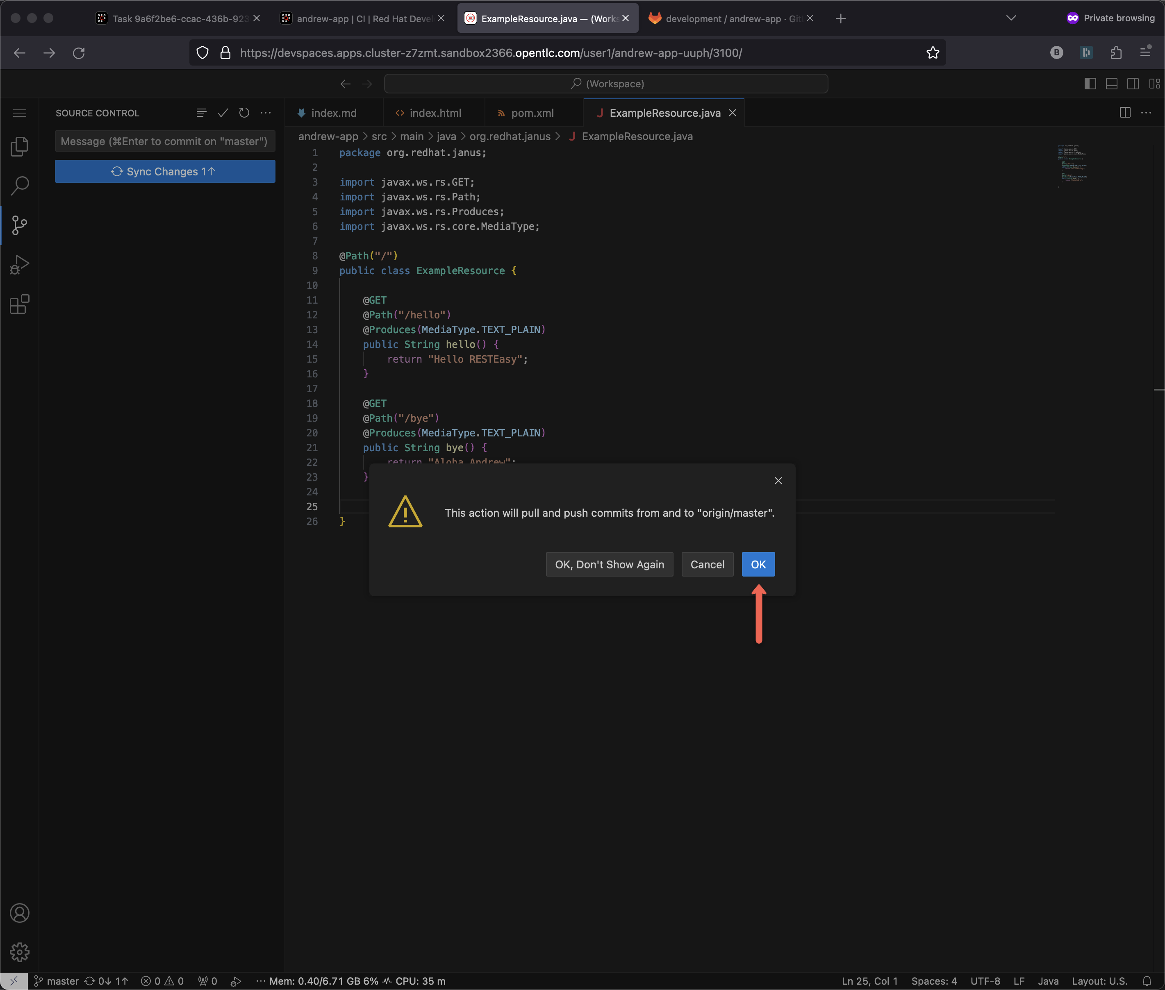Open Source Control more actions menu
Image resolution: width=1165 pixels, height=990 pixels.
click(266, 113)
